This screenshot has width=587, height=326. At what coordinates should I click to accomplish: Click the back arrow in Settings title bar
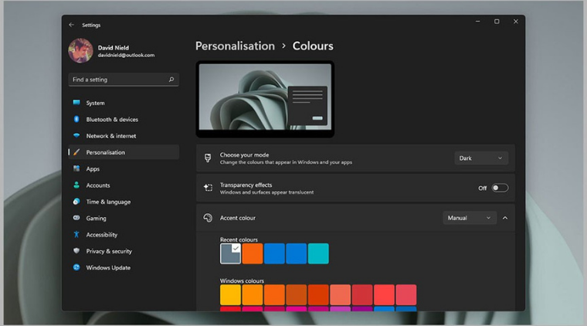72,25
